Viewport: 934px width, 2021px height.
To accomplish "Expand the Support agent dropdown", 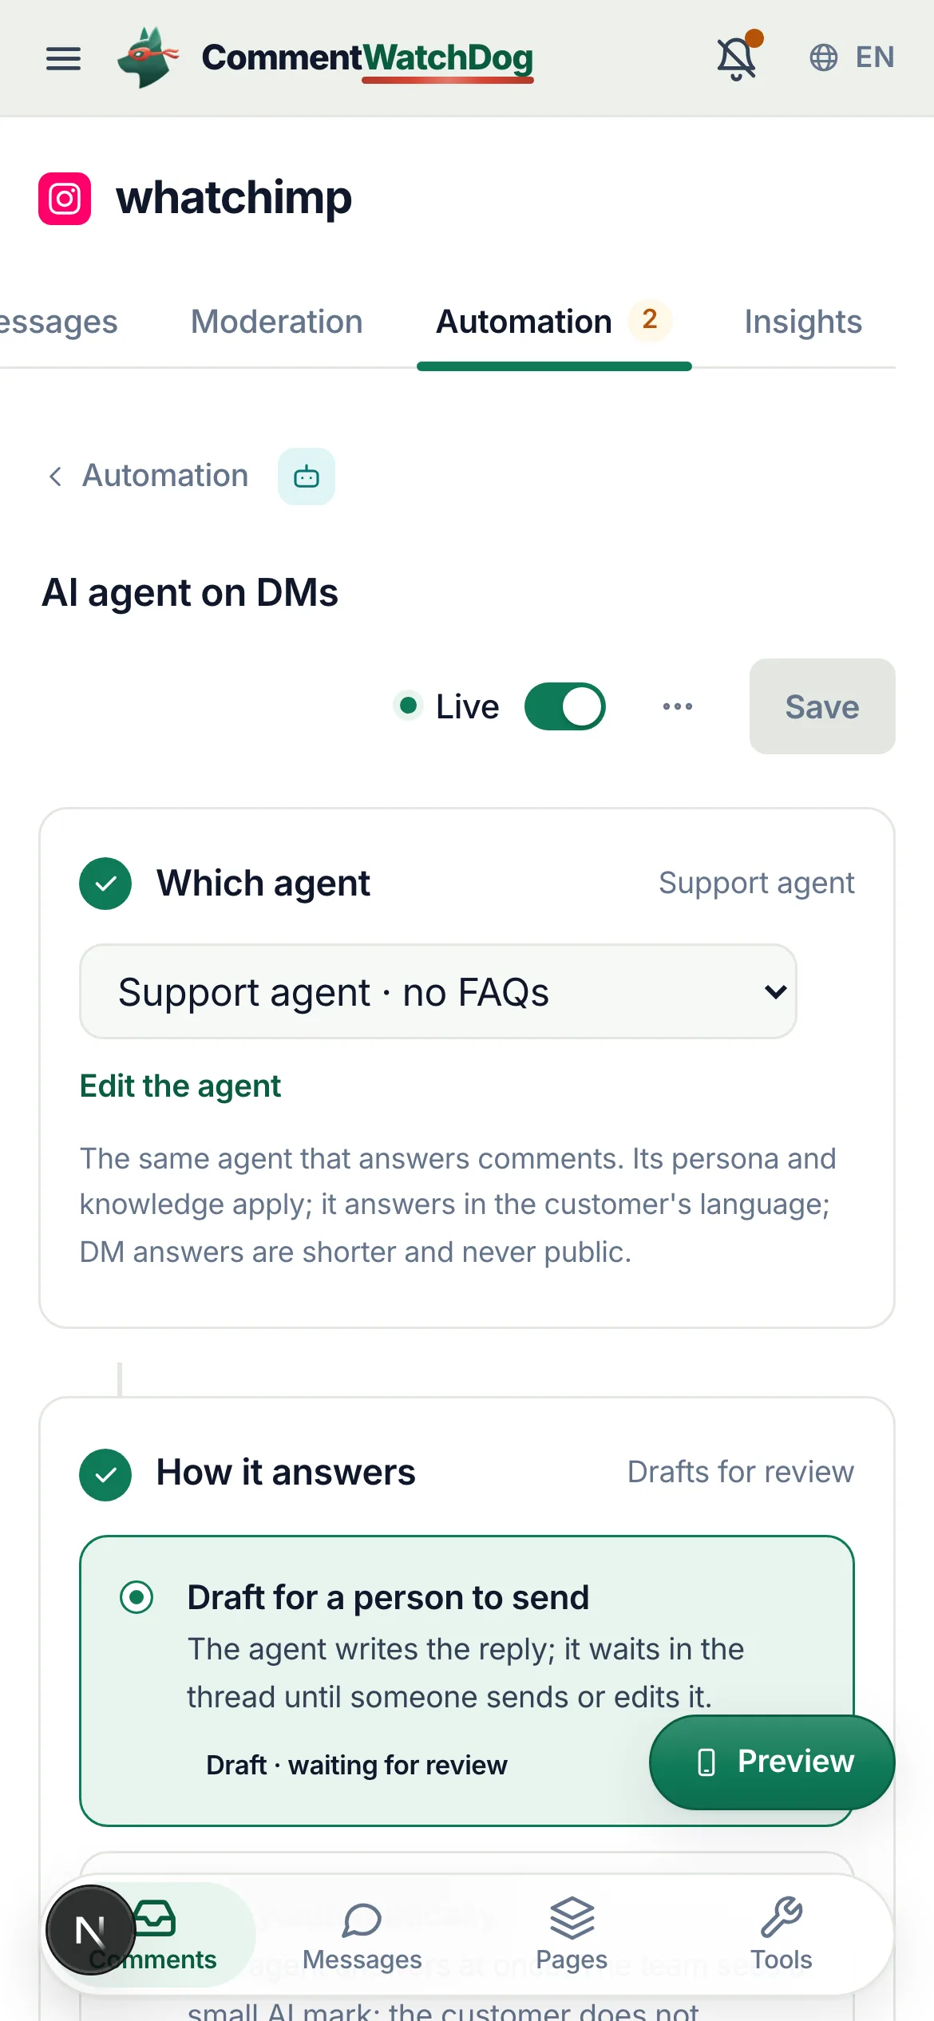I will pos(438,992).
